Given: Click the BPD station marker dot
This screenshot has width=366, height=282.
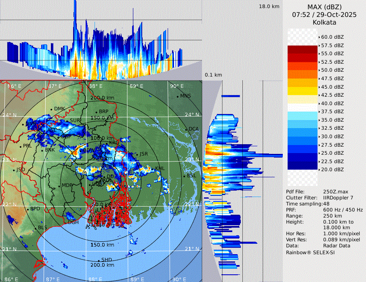Looking at the screenshot, I should pyautogui.click(x=27, y=209).
